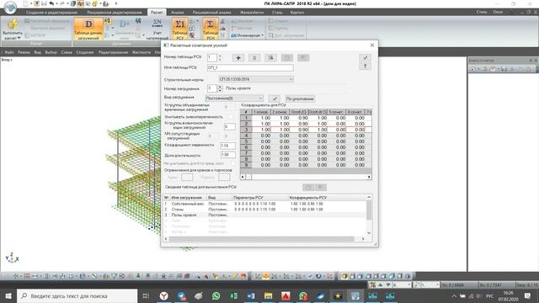
Task: Click По умолчанию button
Action: point(300,98)
